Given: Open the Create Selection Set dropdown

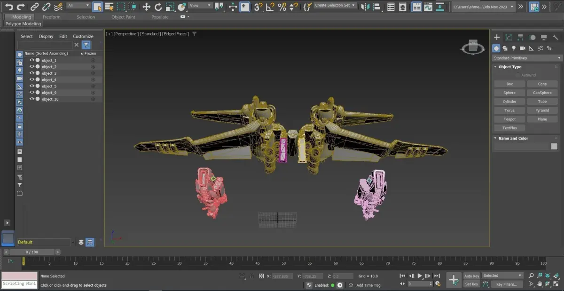Looking at the screenshot, I should pos(336,6).
